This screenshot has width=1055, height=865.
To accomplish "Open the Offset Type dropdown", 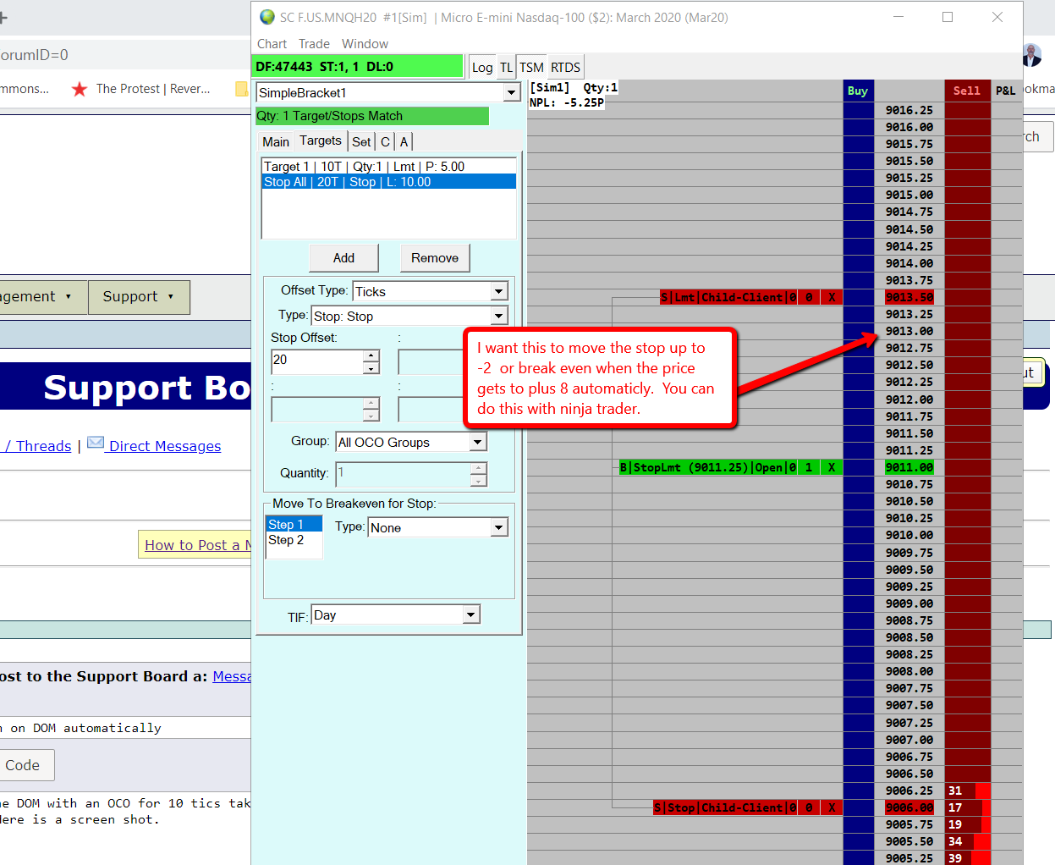I will pyautogui.click(x=499, y=291).
